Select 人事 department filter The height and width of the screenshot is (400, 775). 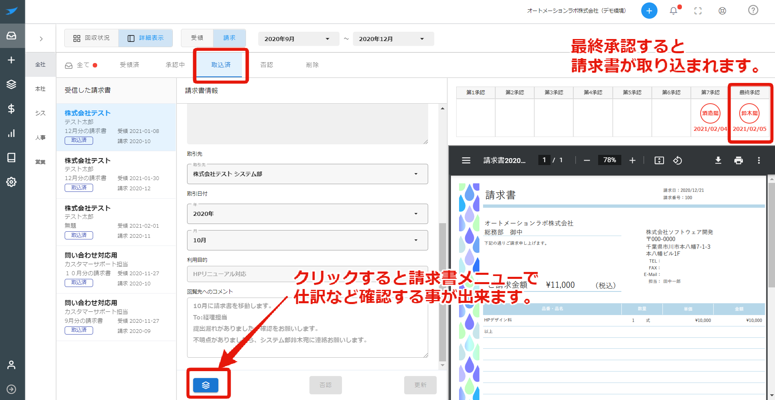coord(40,138)
